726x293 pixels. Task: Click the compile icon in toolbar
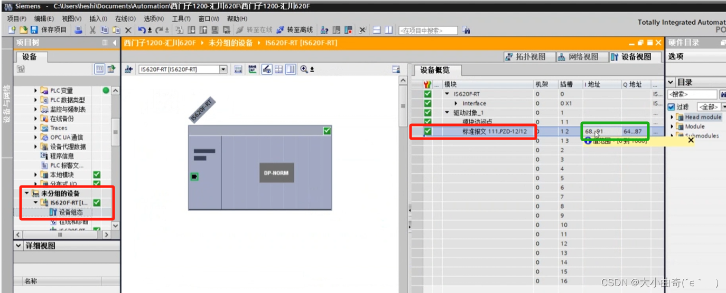179,30
